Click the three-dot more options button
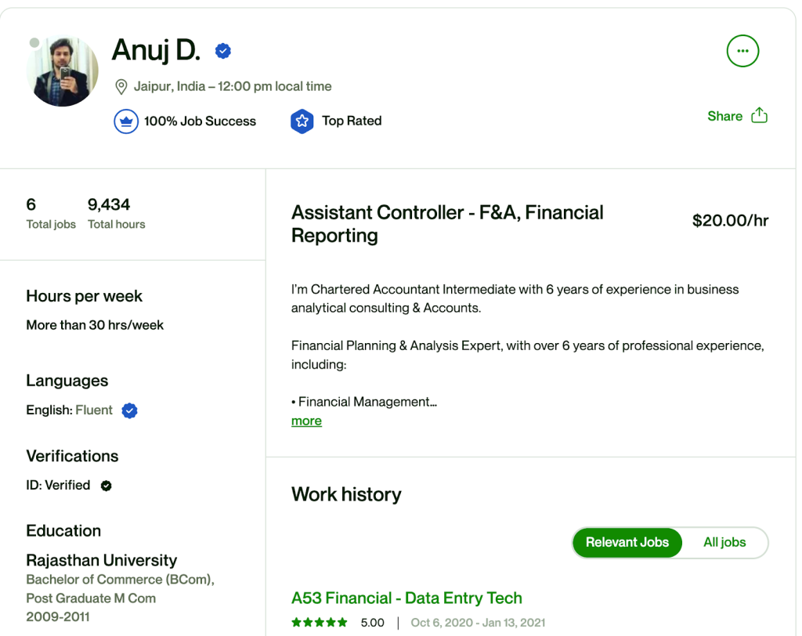 tap(742, 52)
